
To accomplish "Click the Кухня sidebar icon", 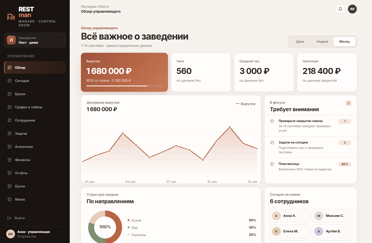I will (x=10, y=186).
